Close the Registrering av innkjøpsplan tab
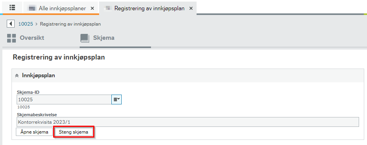This screenshot has height=145, width=367. pyautogui.click(x=191, y=8)
